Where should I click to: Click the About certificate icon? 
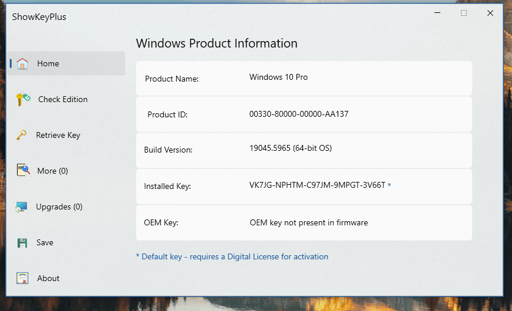click(22, 278)
